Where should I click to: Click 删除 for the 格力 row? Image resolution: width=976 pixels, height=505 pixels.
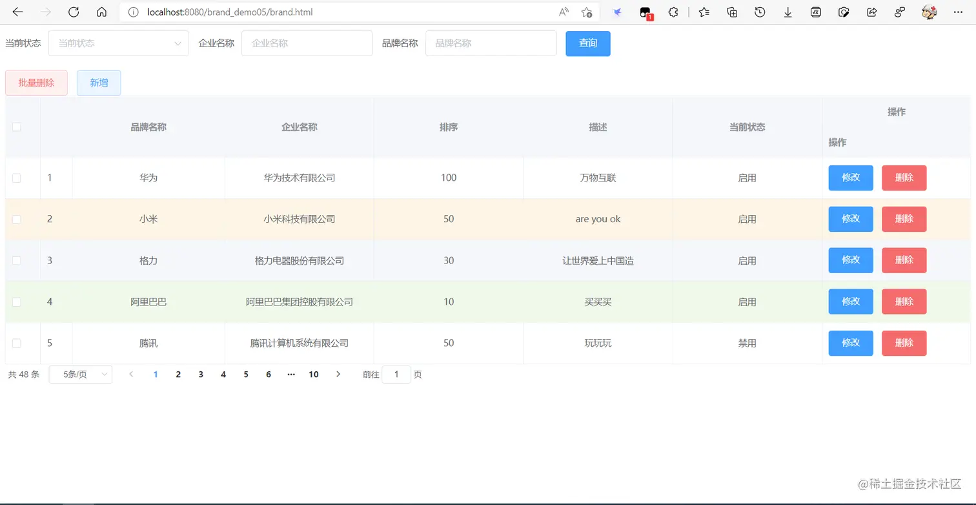click(904, 260)
